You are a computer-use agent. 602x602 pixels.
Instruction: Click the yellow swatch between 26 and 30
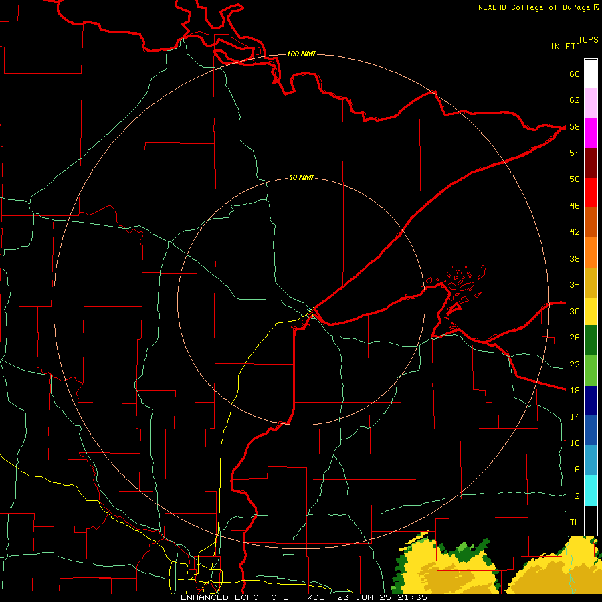(591, 312)
